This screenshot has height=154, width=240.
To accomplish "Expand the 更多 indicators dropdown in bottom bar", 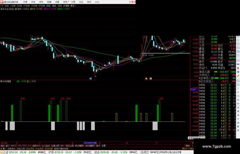I will click(x=98, y=146).
